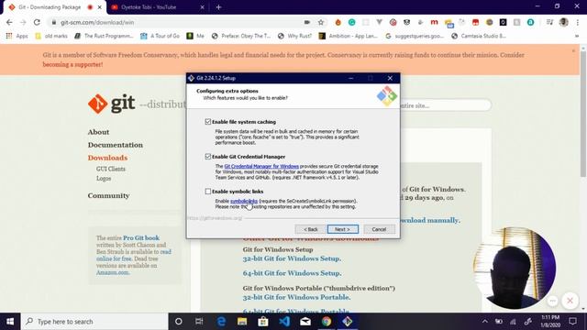Open notification center icon

572,322
